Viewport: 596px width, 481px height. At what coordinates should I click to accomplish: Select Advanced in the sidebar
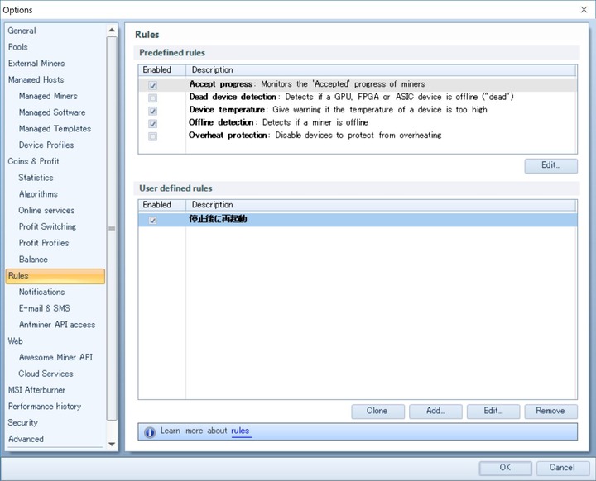coord(26,439)
